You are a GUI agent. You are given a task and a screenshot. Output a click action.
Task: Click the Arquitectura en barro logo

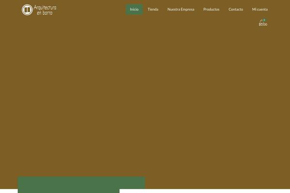[x=39, y=10]
